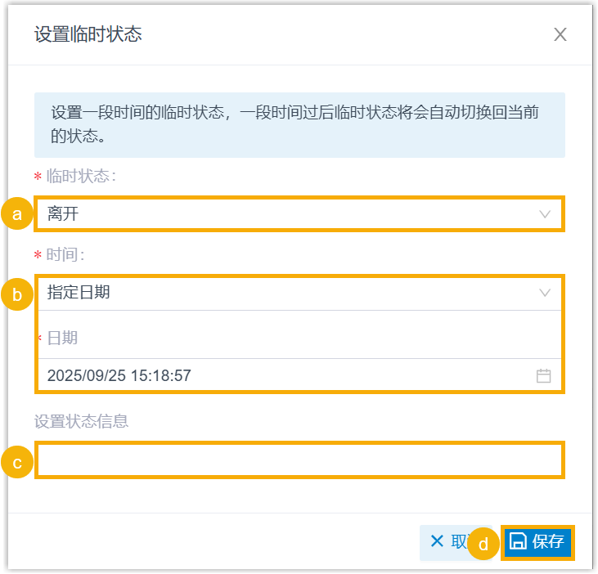Image resolution: width=598 pixels, height=574 pixels.
Task: Click the X icon on the cancel button
Action: (x=437, y=541)
